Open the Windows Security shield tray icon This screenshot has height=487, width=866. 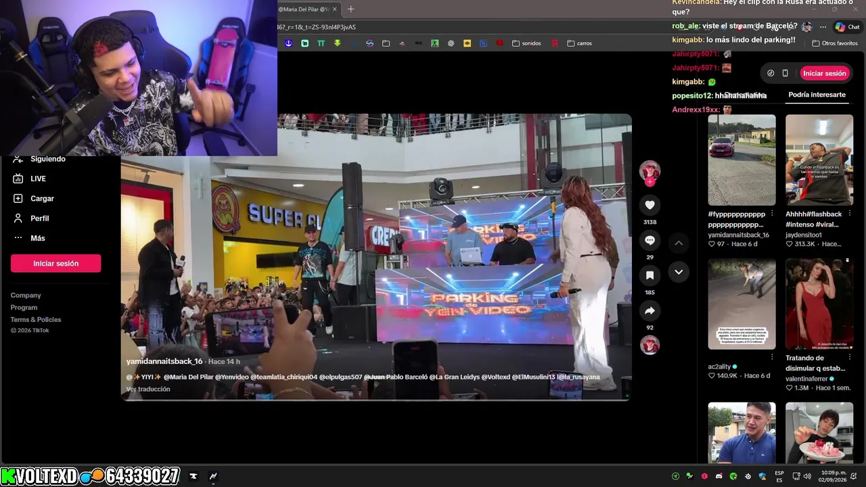tap(762, 476)
